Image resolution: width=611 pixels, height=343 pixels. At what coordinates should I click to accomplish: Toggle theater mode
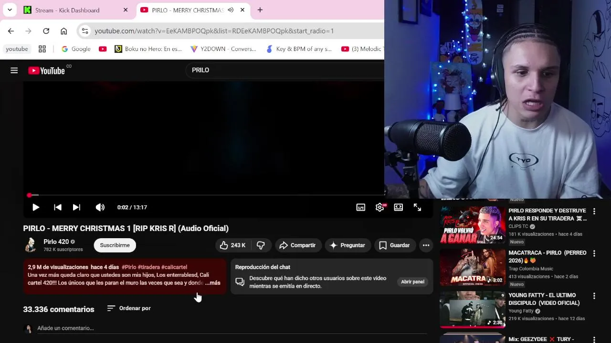(398, 207)
